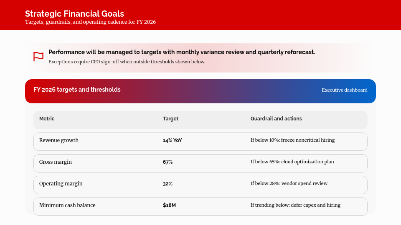Click 'FY 2026 targets and thresholds' heading

coord(77,90)
